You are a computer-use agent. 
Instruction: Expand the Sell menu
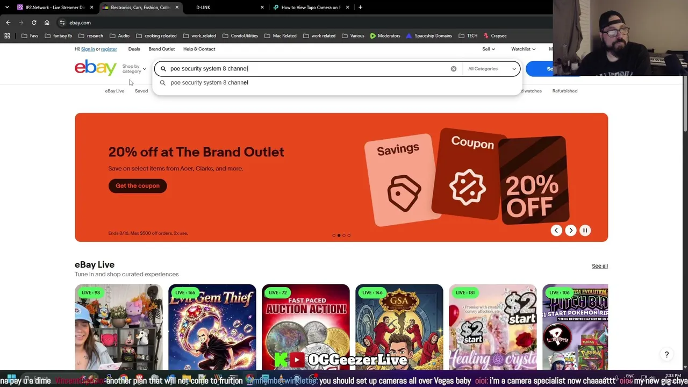pyautogui.click(x=489, y=49)
